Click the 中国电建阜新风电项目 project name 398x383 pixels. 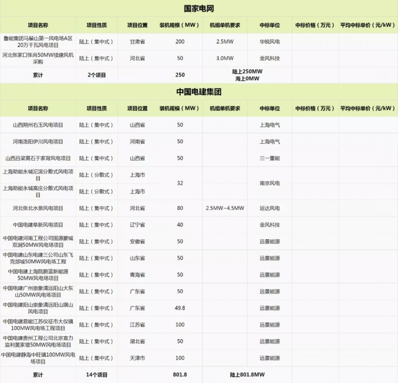click(x=38, y=225)
